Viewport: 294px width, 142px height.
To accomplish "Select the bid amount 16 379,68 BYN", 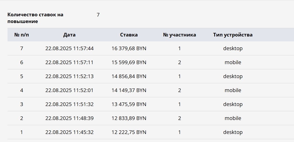I will (x=129, y=48).
